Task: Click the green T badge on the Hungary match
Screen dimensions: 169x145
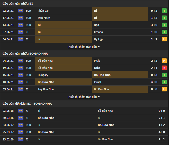Action: [164, 75]
